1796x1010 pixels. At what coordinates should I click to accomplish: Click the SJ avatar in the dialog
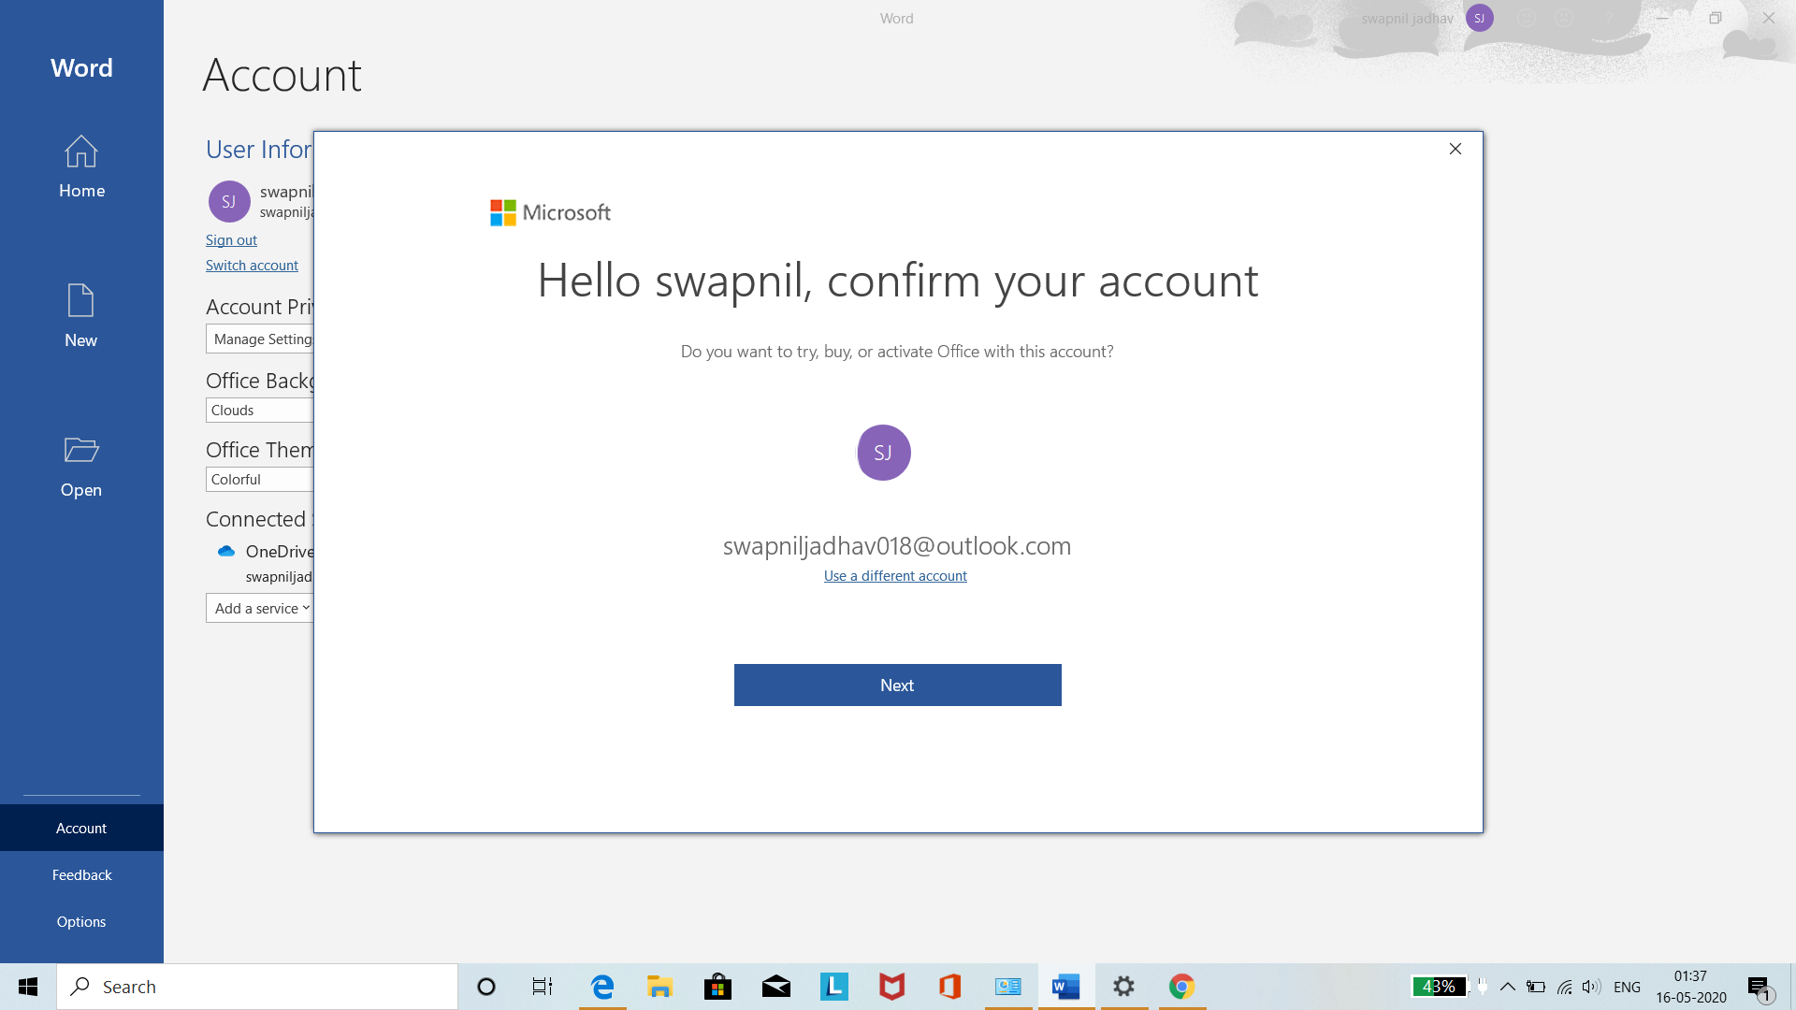[x=883, y=453]
